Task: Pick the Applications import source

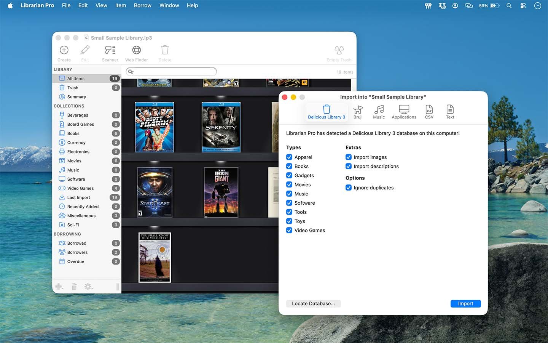Action: pyautogui.click(x=404, y=112)
